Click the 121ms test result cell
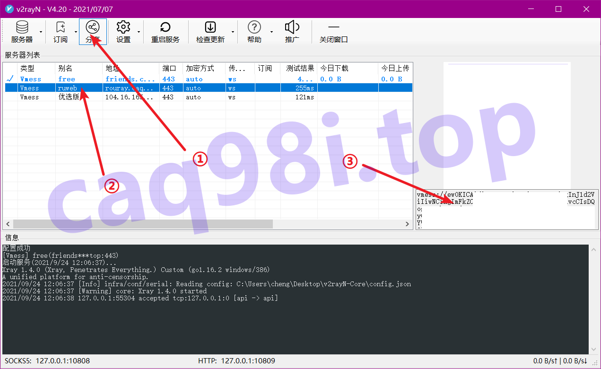Screen dimensions: 601x369 [x=299, y=97]
